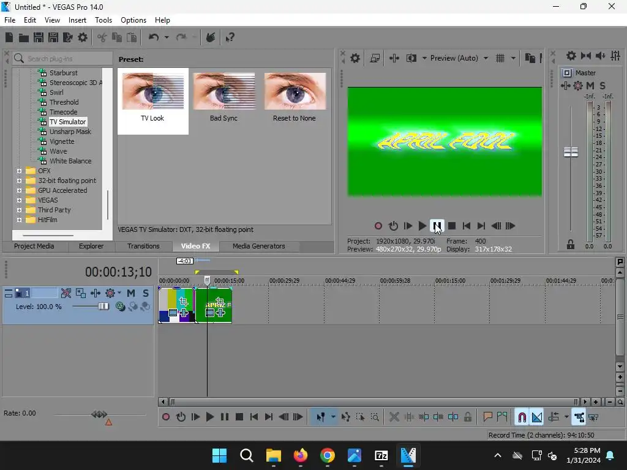Switch to the Transitions tab
Image resolution: width=627 pixels, height=470 pixels.
coord(143,246)
